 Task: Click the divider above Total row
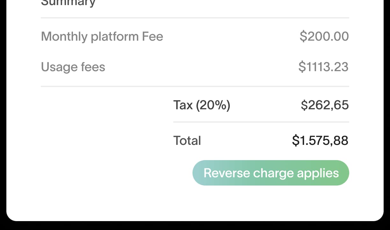261,121
